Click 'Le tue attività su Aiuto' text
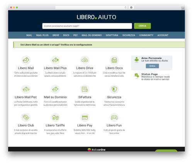 (154, 61)
